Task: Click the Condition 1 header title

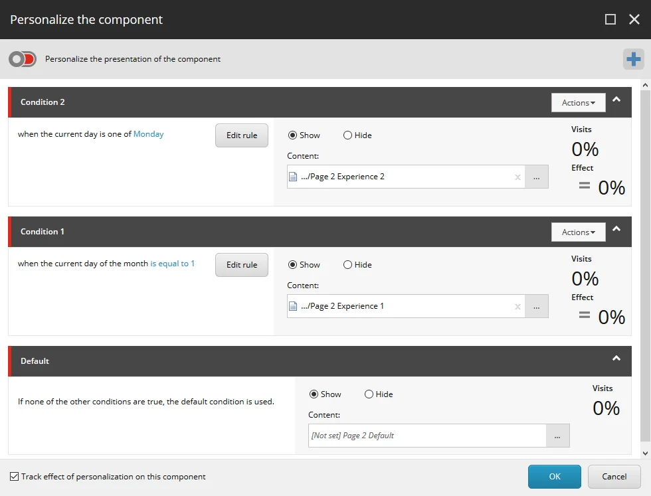Action: 43,232
